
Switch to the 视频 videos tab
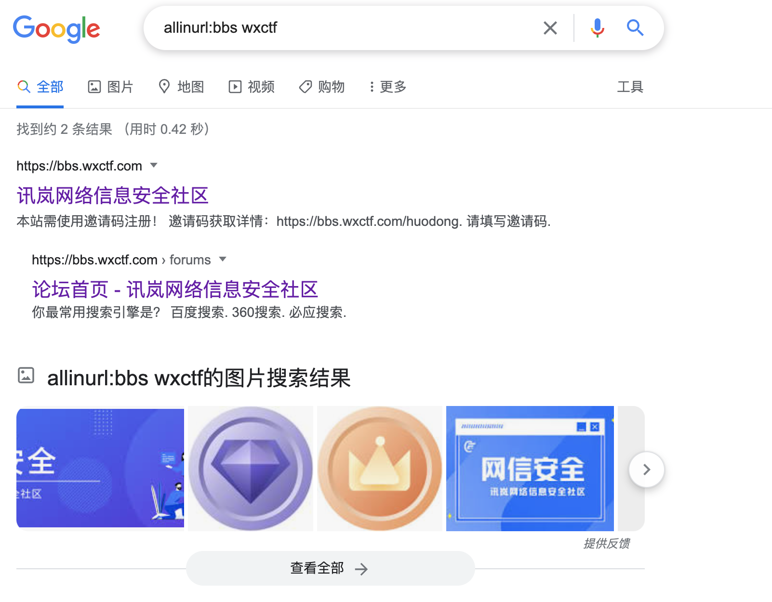tap(252, 87)
